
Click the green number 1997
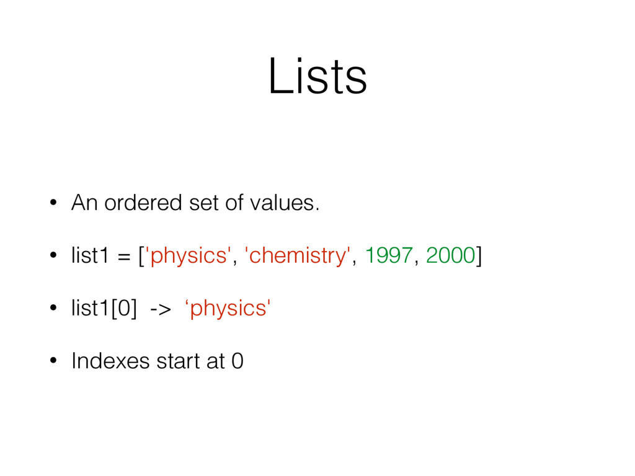pyautogui.click(x=389, y=255)
